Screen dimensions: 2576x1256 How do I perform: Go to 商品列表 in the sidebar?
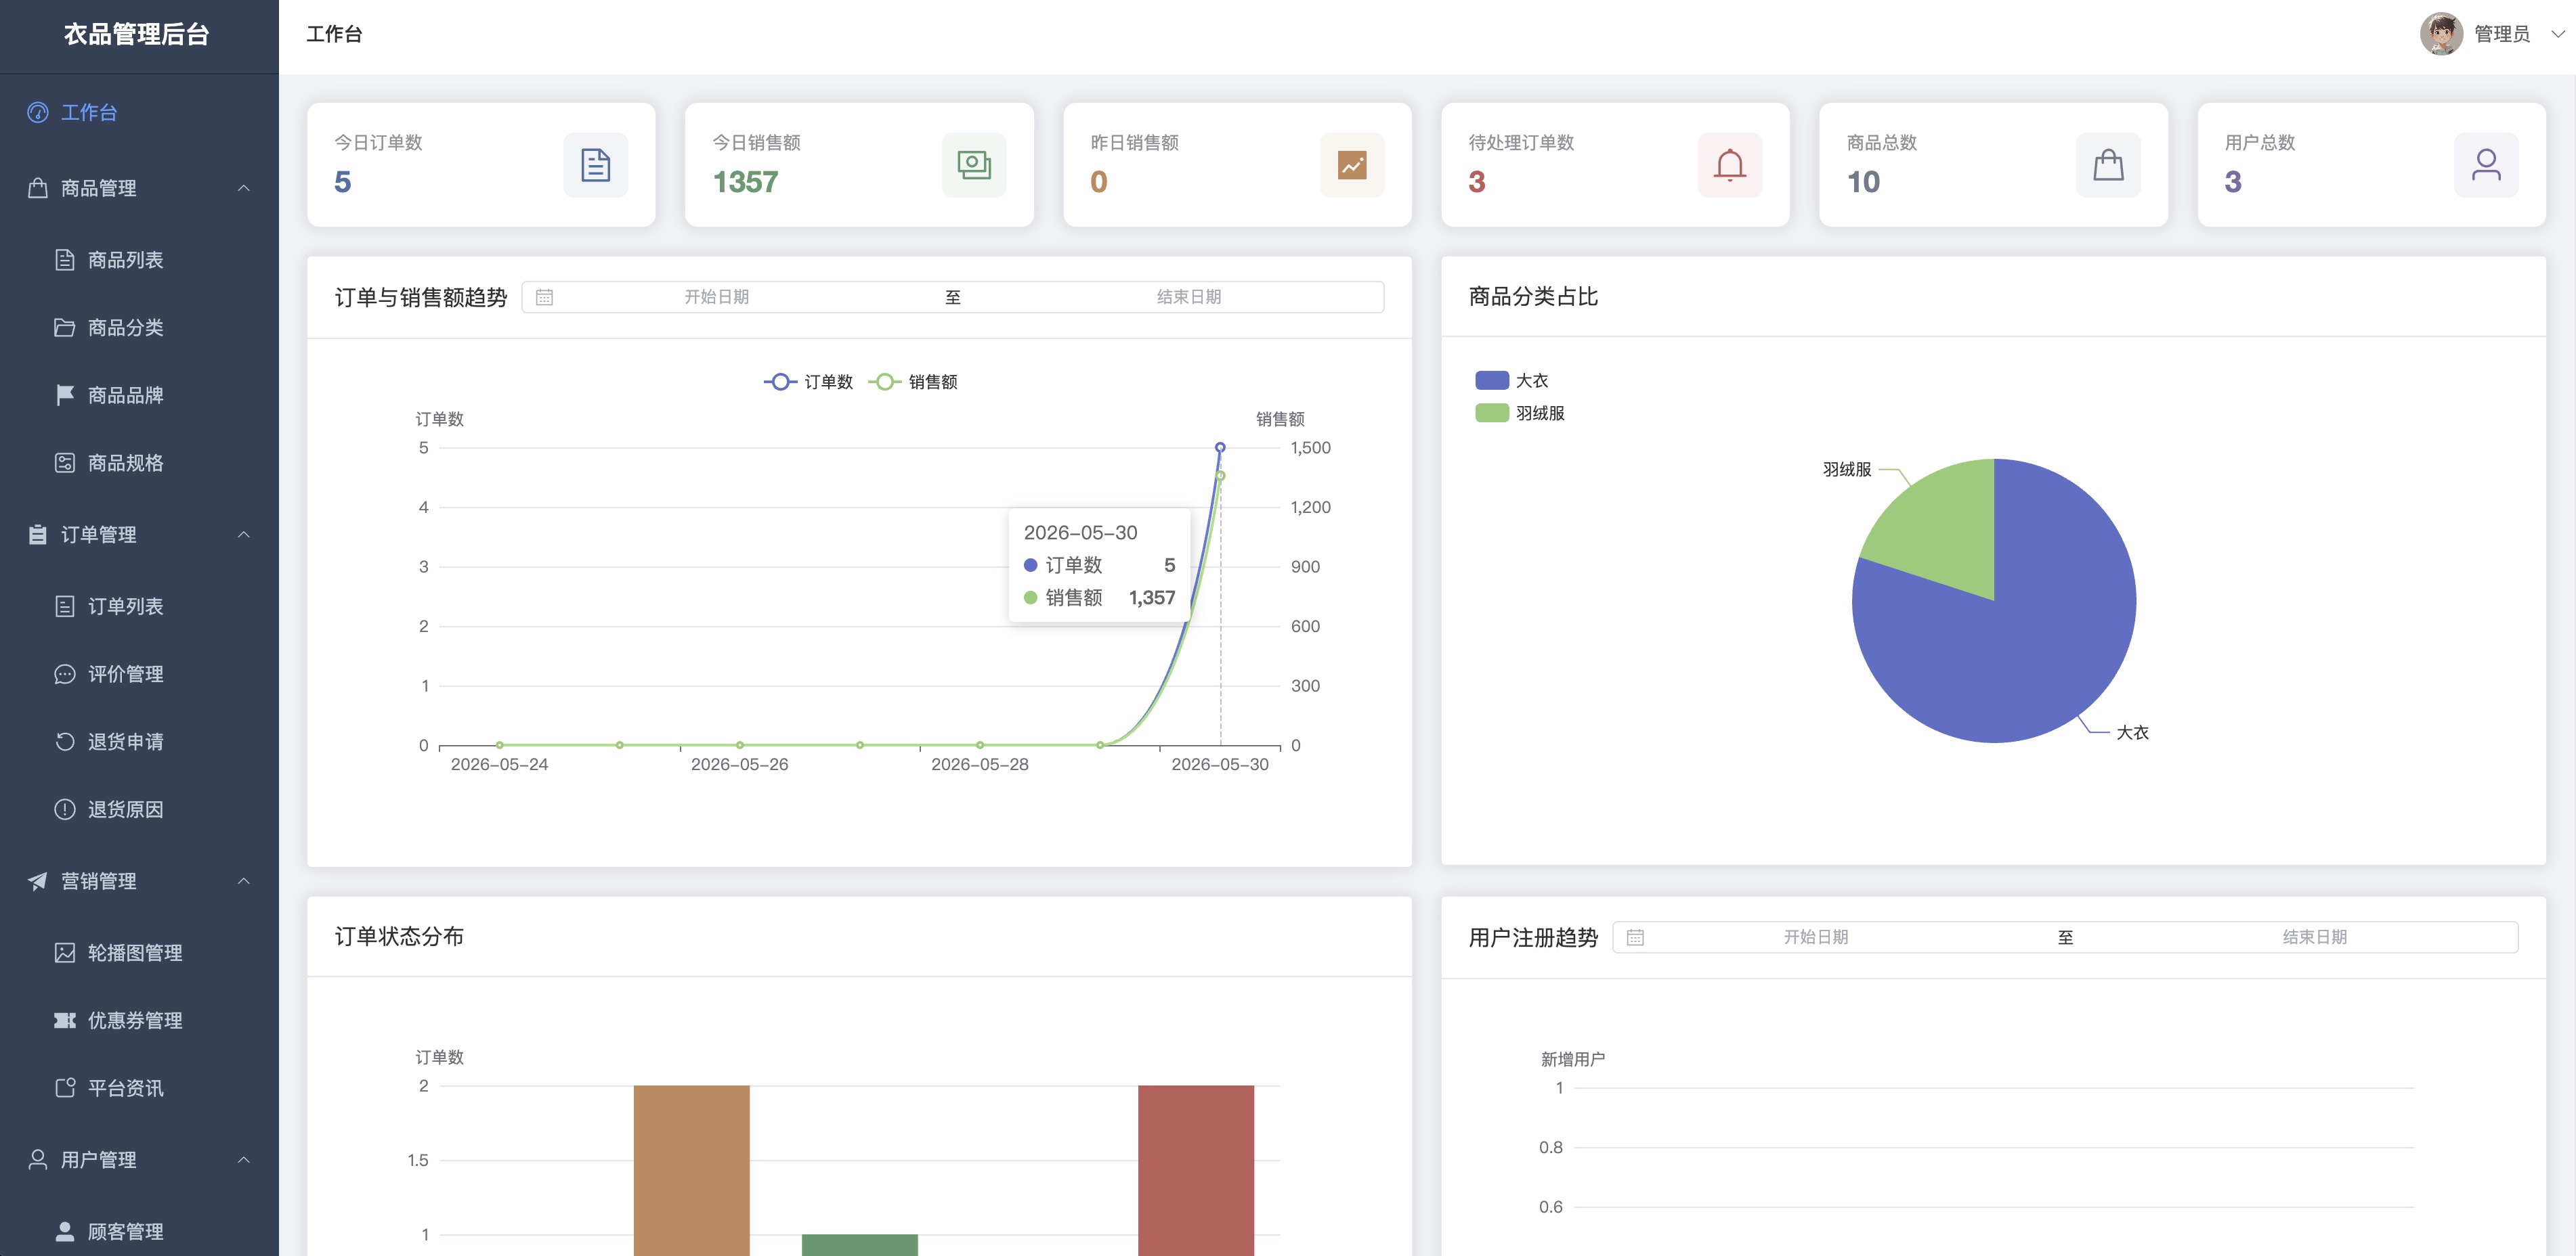pos(139,260)
